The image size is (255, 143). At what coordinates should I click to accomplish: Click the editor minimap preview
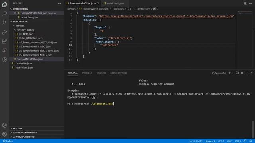(x=244, y=12)
